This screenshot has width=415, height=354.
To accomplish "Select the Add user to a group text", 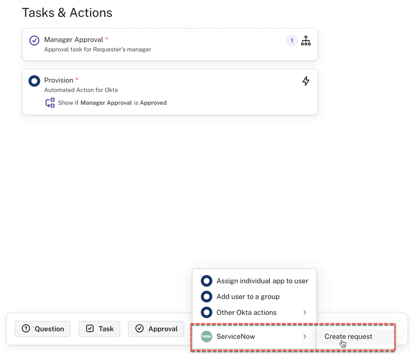I will [248, 297].
